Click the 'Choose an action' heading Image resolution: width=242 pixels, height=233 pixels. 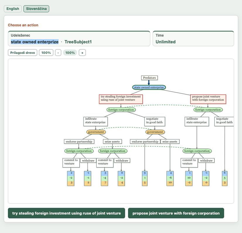pos(23,25)
